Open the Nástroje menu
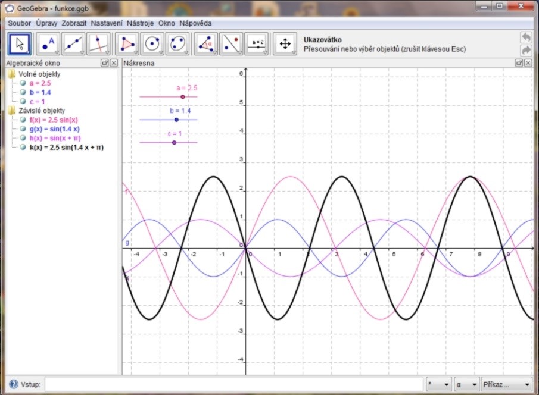 point(139,23)
